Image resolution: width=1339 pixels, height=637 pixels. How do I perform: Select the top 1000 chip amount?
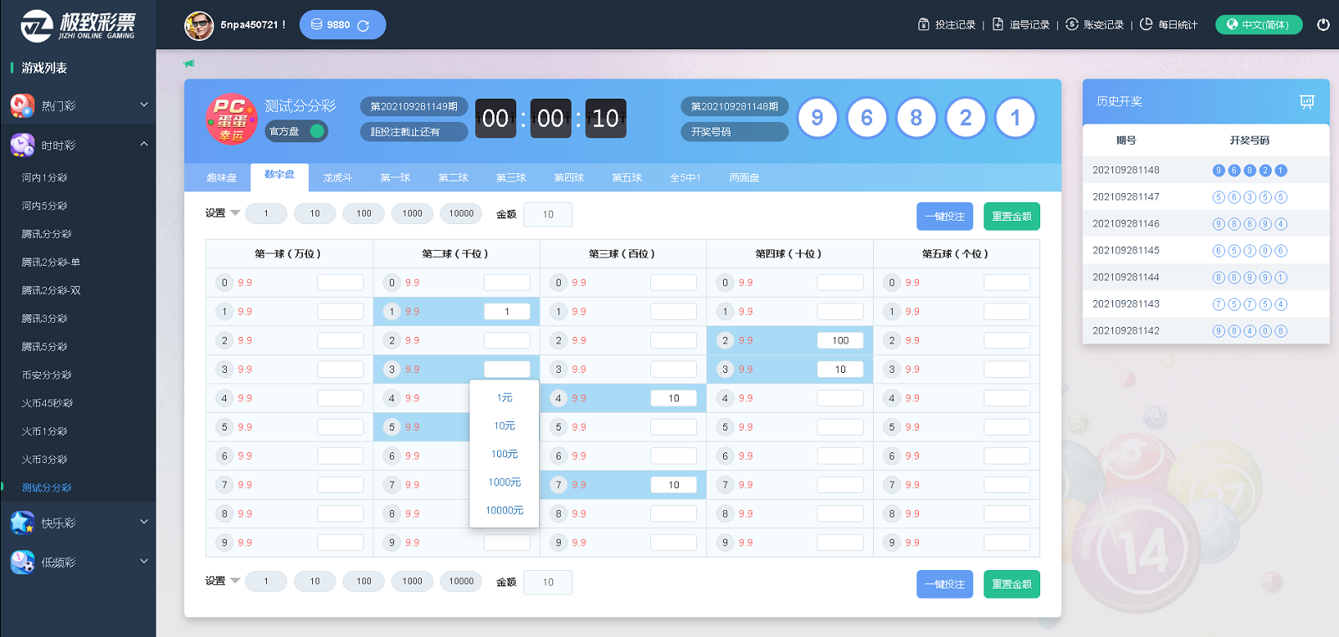point(412,214)
